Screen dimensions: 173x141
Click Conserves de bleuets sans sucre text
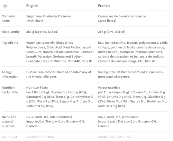click(122, 16)
